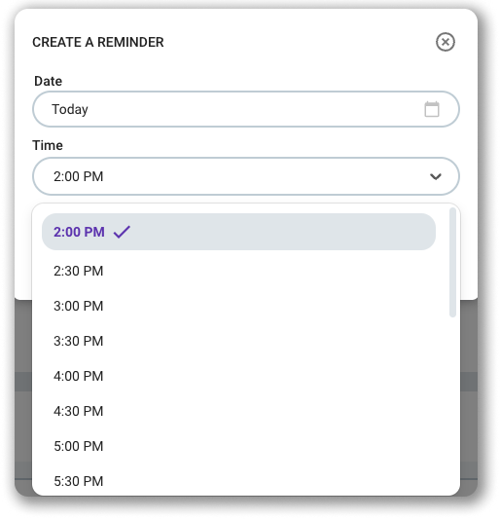The width and height of the screenshot is (500, 519).
Task: Select 4:00 PM as the reminder time
Action: tap(238, 376)
